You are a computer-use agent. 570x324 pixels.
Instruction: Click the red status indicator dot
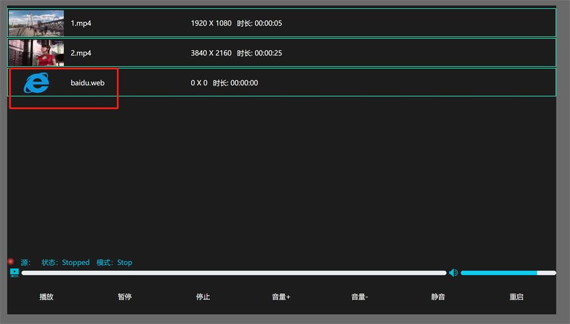click(x=11, y=262)
